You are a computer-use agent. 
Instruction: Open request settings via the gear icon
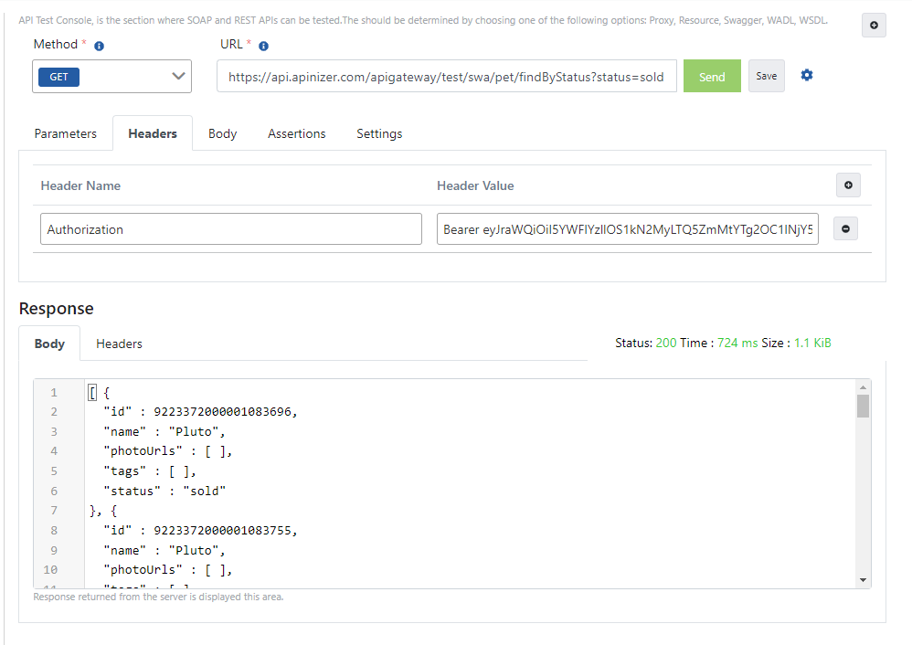pyautogui.click(x=806, y=76)
